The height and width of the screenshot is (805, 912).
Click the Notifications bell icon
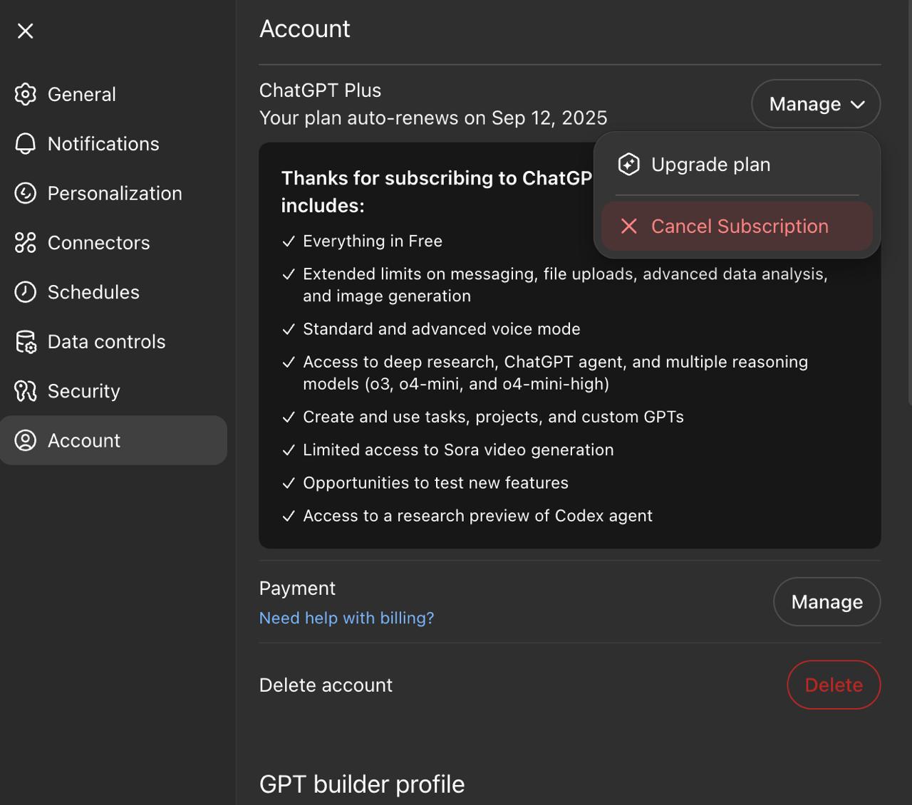pyautogui.click(x=26, y=144)
